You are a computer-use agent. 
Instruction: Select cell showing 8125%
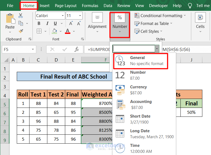click(97, 130)
